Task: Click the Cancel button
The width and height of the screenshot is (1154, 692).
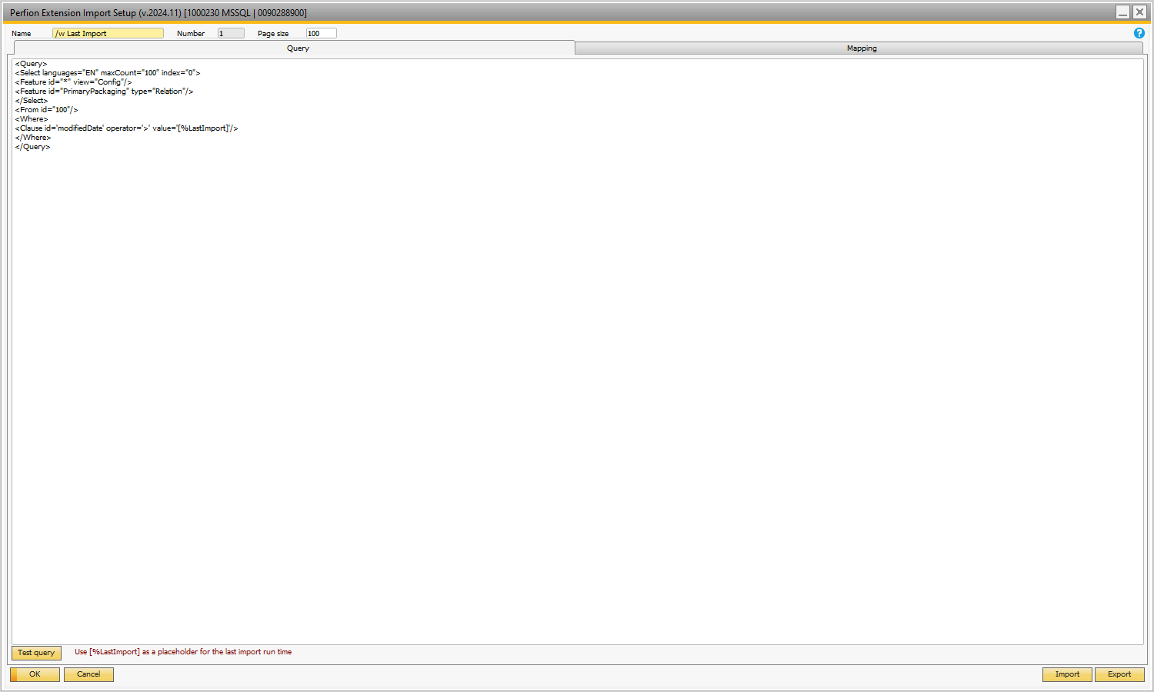Action: [88, 674]
